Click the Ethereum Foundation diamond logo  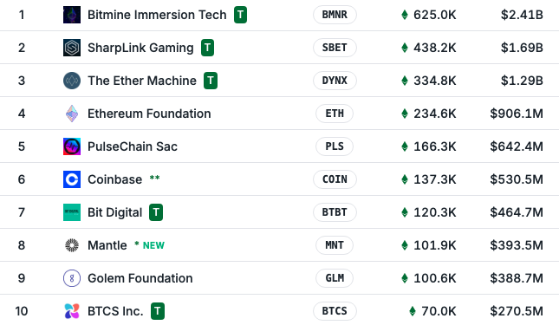72,114
